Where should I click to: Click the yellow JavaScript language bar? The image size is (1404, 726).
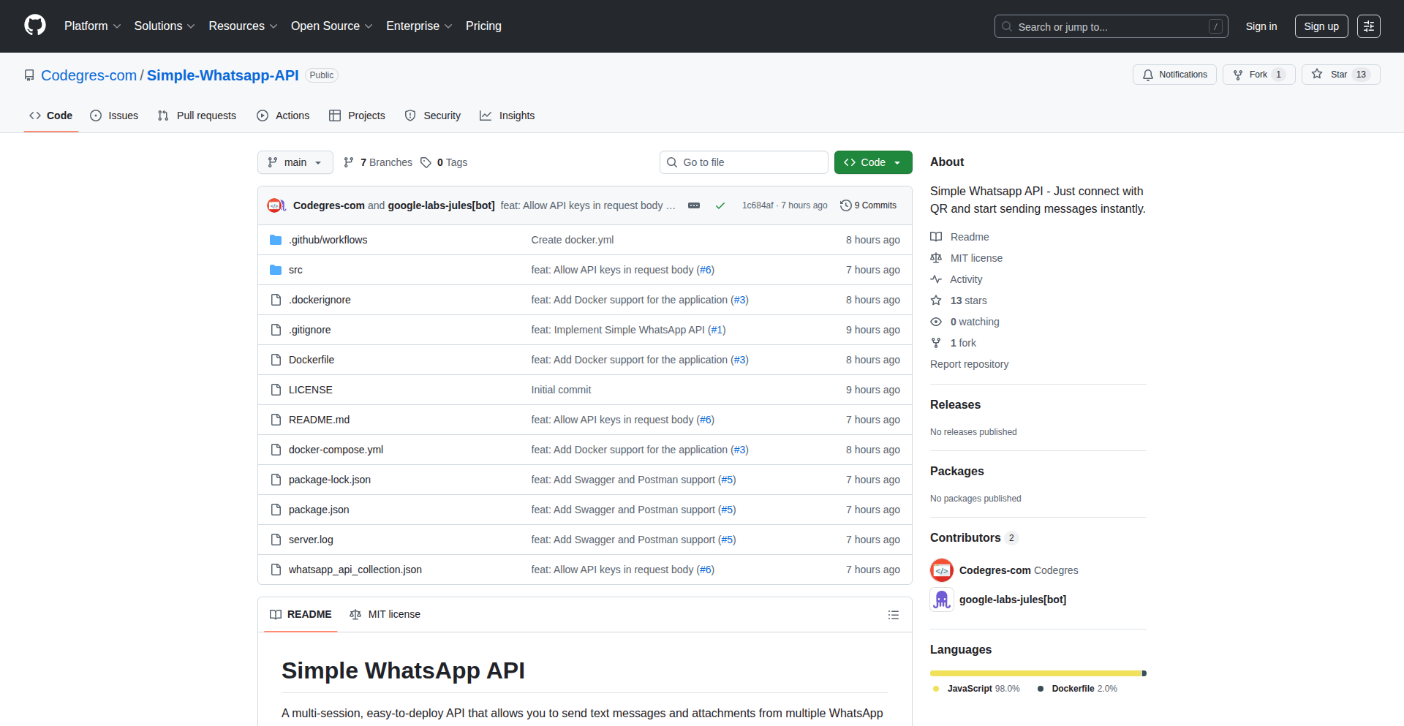click(x=1035, y=673)
